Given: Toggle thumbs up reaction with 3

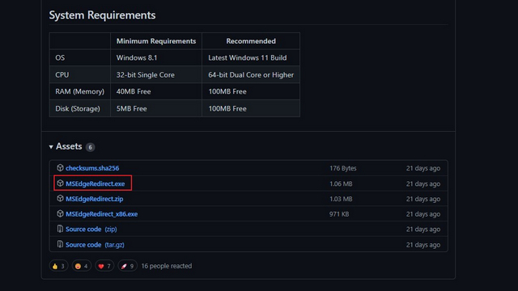Looking at the screenshot, I should pos(58,266).
